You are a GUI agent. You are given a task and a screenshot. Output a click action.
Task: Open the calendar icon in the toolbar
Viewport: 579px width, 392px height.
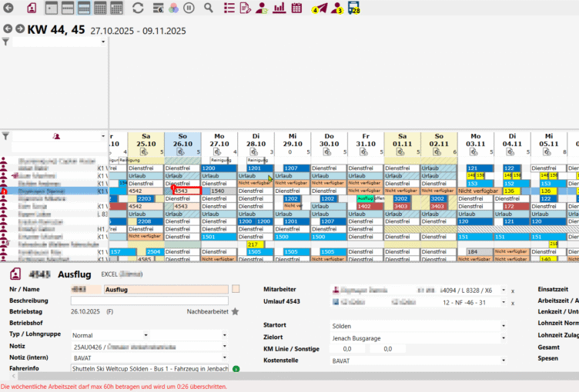click(x=296, y=8)
